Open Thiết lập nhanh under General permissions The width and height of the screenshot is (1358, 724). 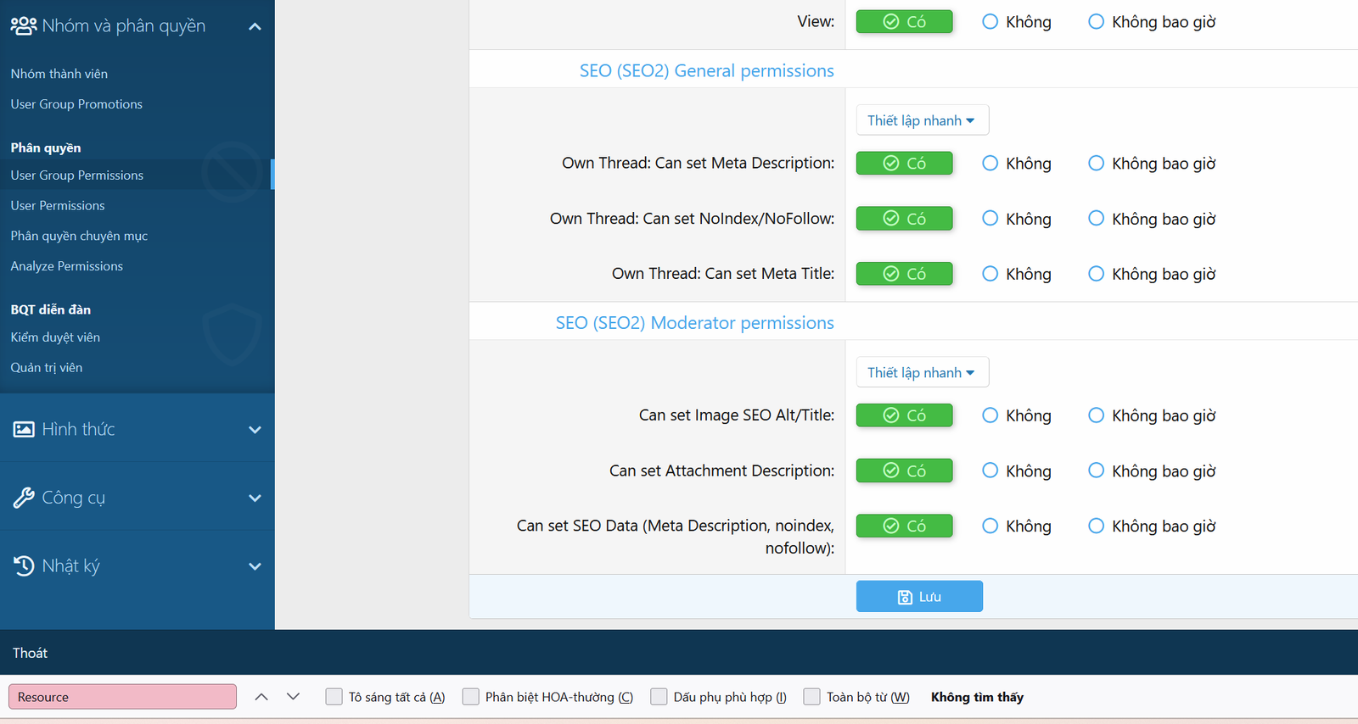click(922, 120)
